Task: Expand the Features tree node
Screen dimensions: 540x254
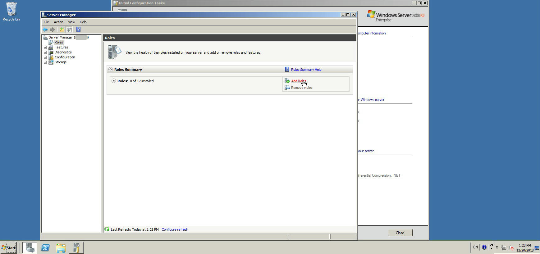Action: (45, 47)
